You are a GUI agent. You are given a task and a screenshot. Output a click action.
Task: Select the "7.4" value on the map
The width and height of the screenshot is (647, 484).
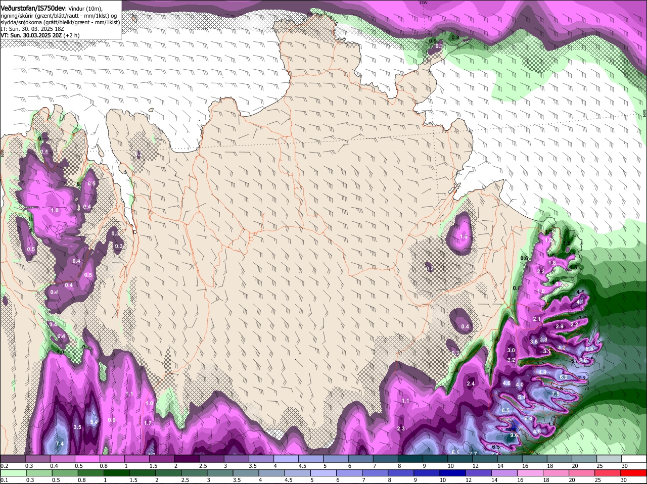click(59, 444)
